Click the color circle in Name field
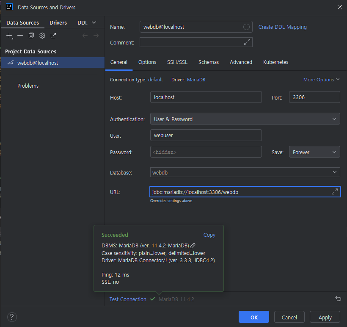The height and width of the screenshot is (327, 347). click(246, 27)
